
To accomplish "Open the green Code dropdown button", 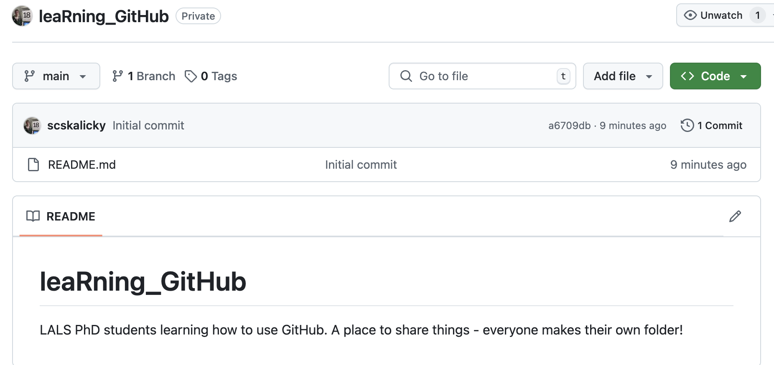I will click(x=715, y=76).
